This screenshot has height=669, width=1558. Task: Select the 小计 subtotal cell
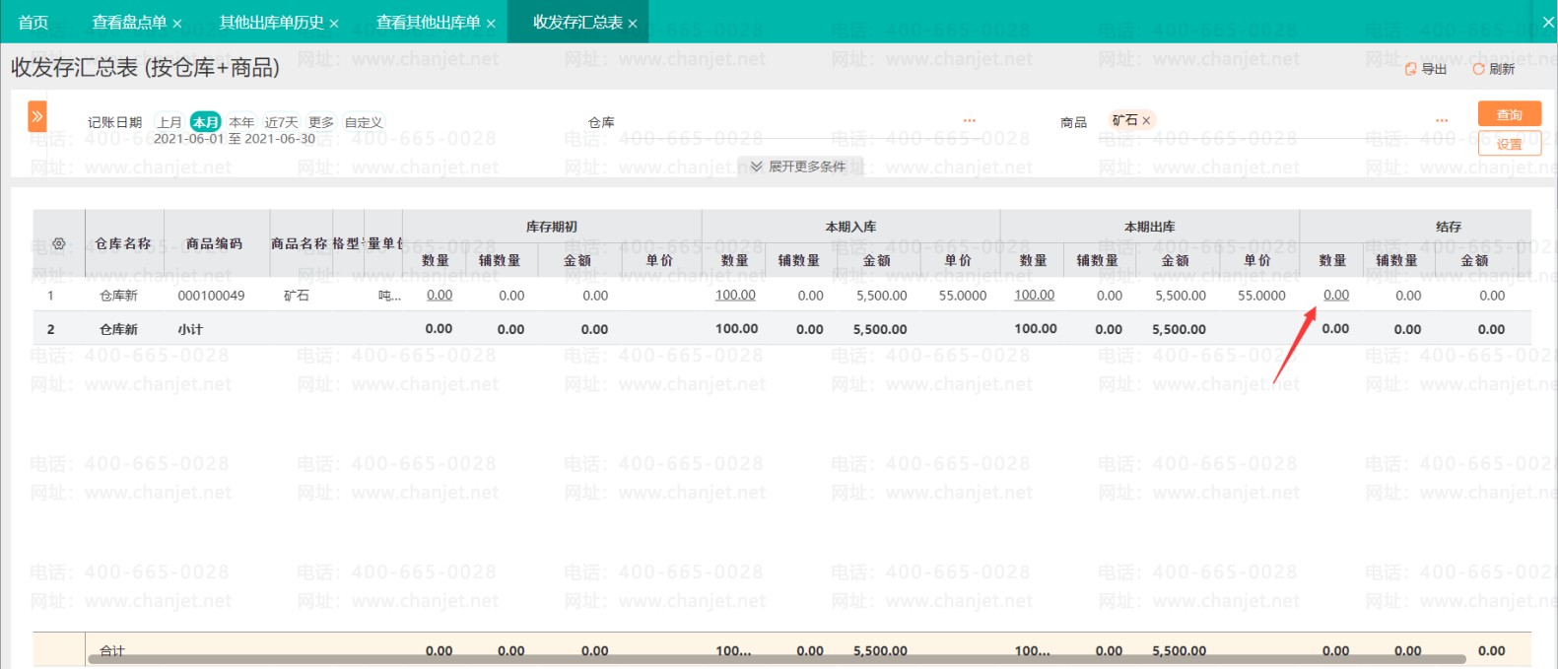pos(190,329)
